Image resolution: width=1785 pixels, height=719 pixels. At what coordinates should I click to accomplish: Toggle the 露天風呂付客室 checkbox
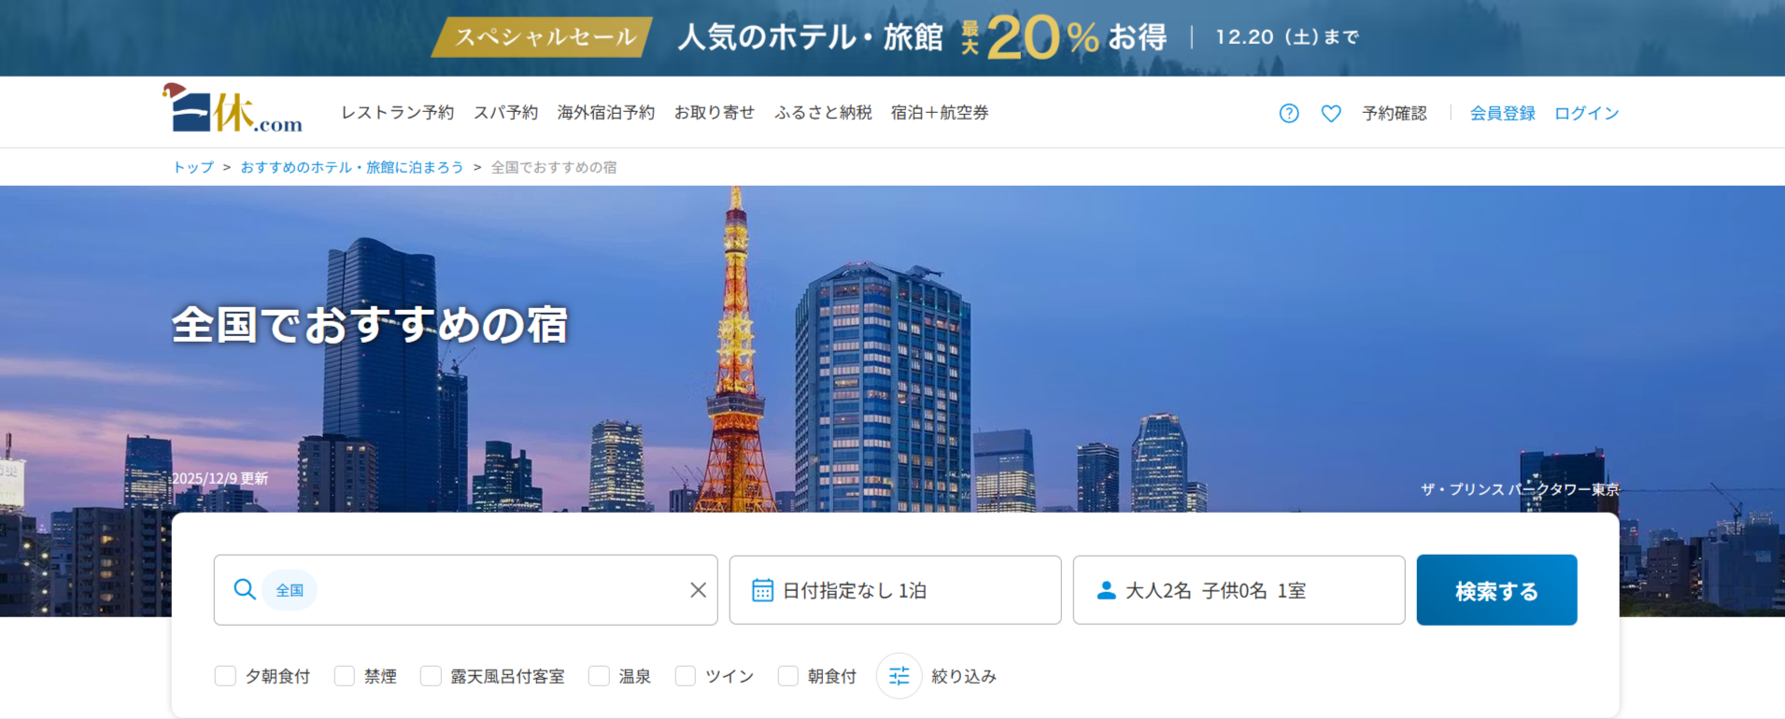pos(431,676)
